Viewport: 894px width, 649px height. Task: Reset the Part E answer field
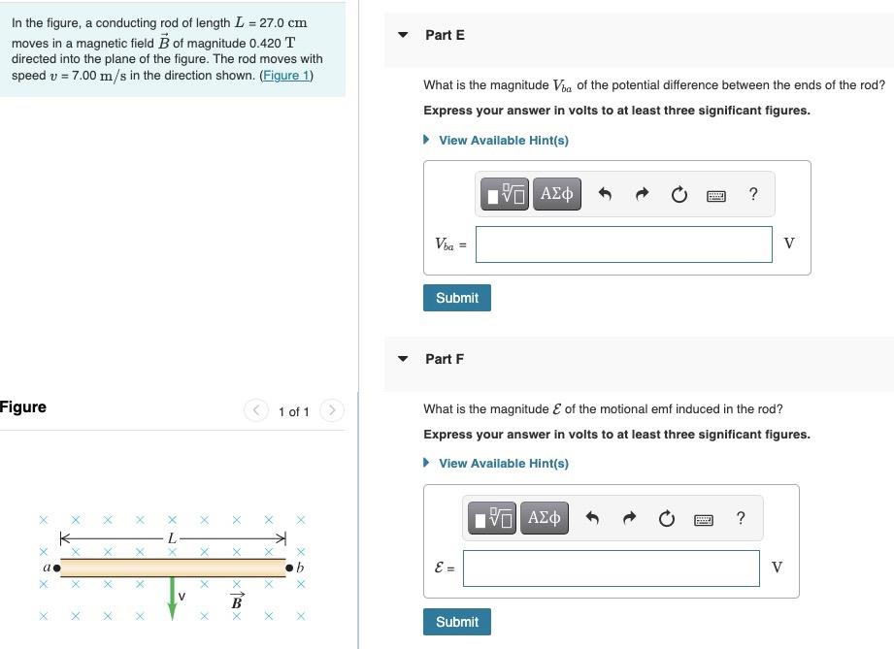tap(679, 195)
